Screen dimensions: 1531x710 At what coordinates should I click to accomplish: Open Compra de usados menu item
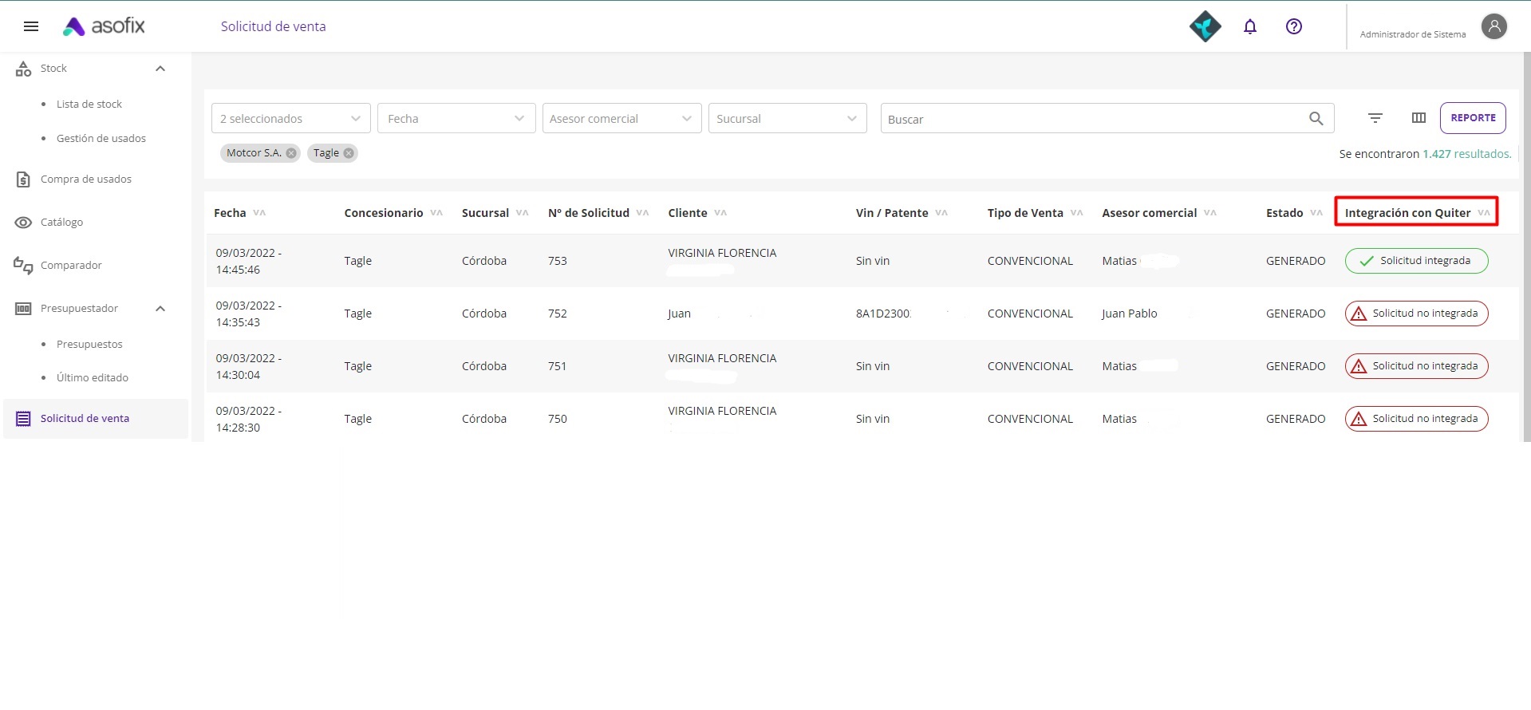pyautogui.click(x=86, y=179)
